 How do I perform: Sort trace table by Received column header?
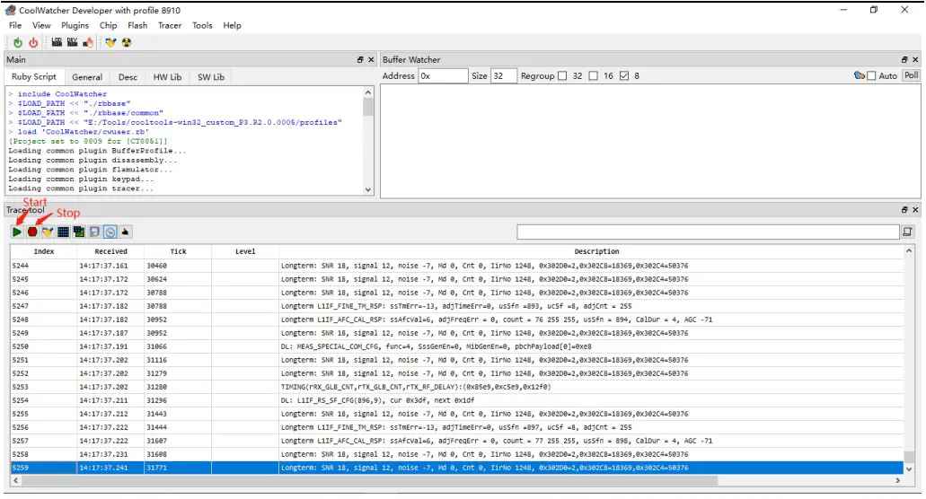click(x=110, y=251)
